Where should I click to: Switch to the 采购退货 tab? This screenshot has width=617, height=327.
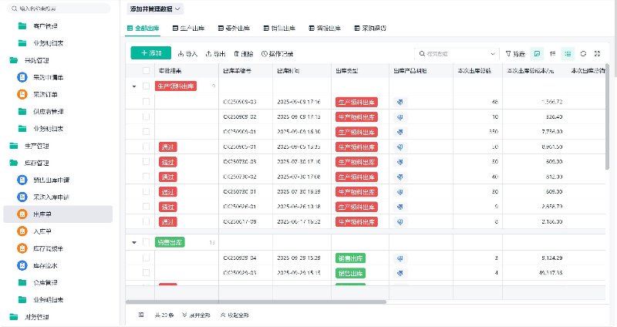click(370, 29)
